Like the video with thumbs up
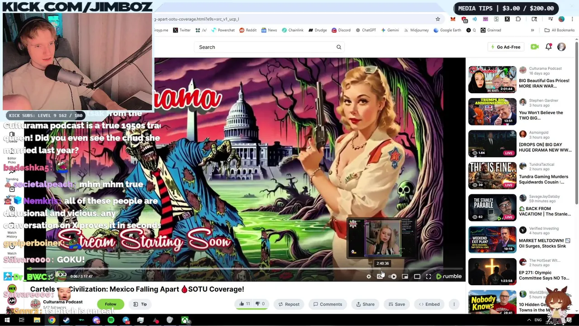Screen dimensions: 579x326 245,304
